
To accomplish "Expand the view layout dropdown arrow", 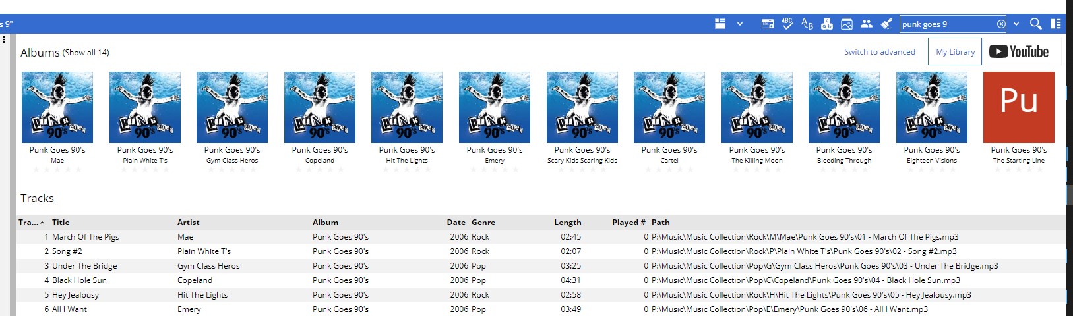I will 740,24.
